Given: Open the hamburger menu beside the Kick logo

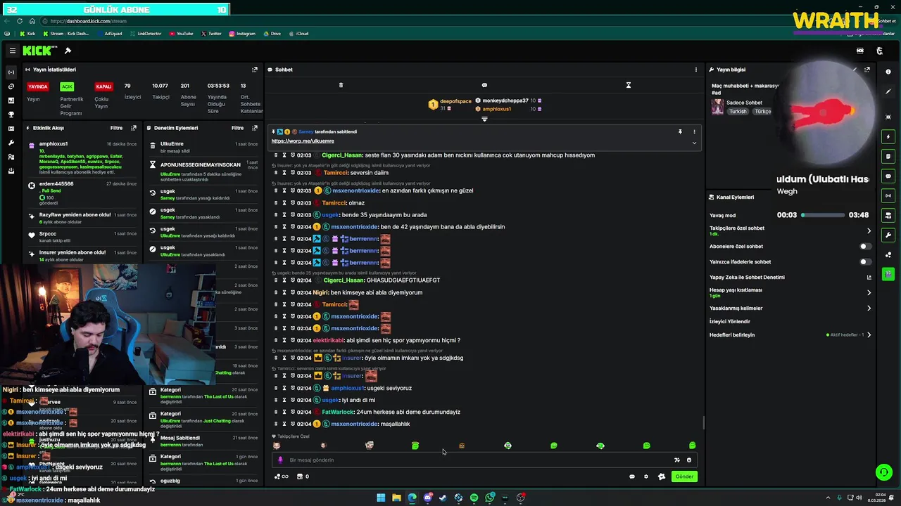Looking at the screenshot, I should point(12,51).
